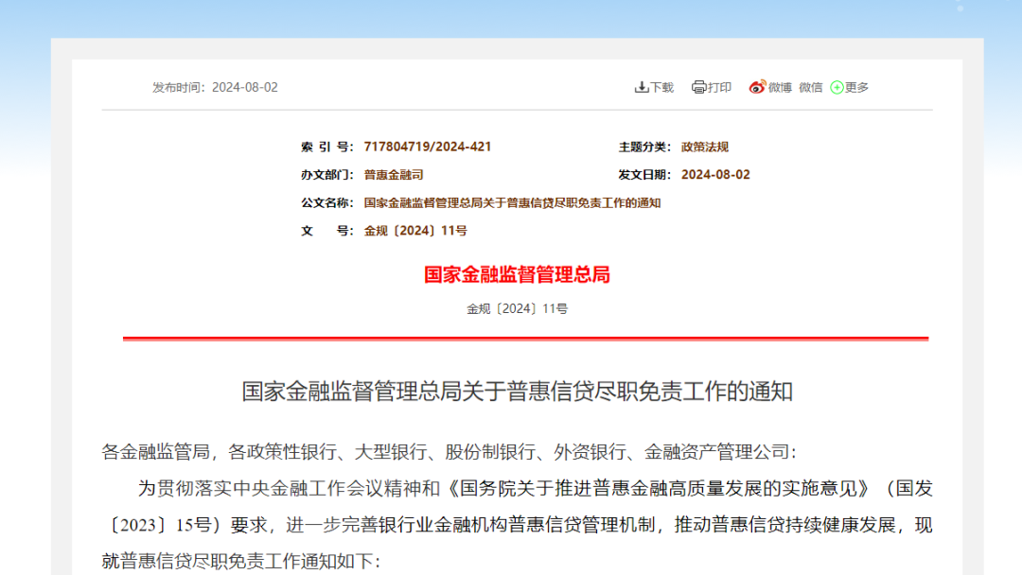Click the department name 普惠金融司
This screenshot has height=575, width=1022.
click(391, 174)
